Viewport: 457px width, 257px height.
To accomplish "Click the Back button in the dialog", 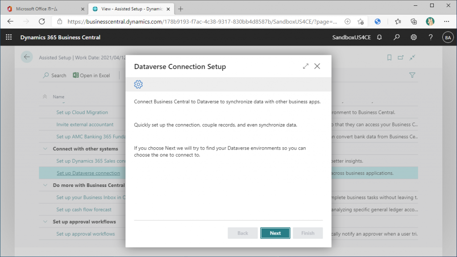I will tap(242, 233).
